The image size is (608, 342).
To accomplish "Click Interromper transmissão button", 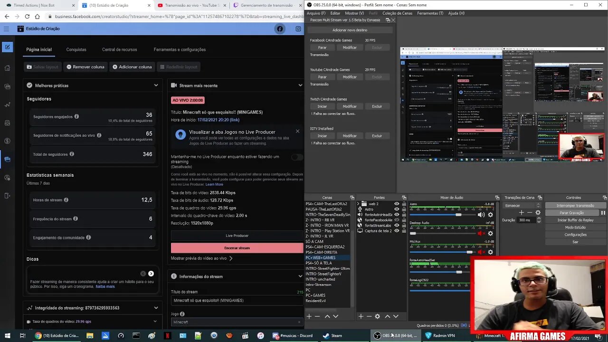I will [575, 206].
